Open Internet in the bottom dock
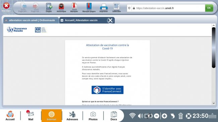218x122 pixels. pos(52,116)
